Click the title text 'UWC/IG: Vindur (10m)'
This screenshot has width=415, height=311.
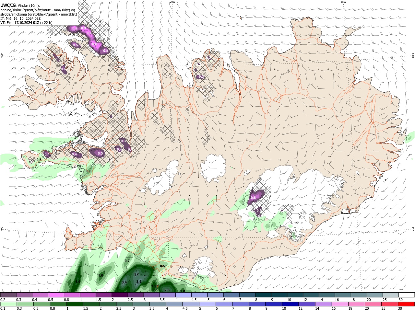tap(20, 5)
